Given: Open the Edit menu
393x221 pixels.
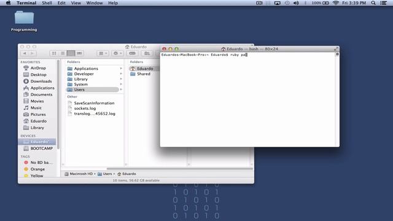Looking at the screenshot, I should click(x=61, y=3).
